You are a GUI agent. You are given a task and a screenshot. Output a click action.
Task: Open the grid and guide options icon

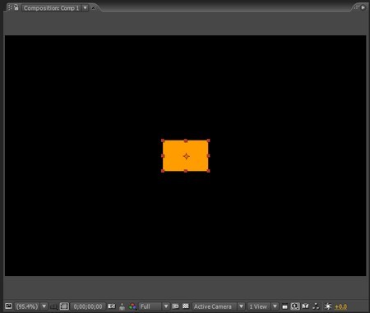[x=53, y=306]
